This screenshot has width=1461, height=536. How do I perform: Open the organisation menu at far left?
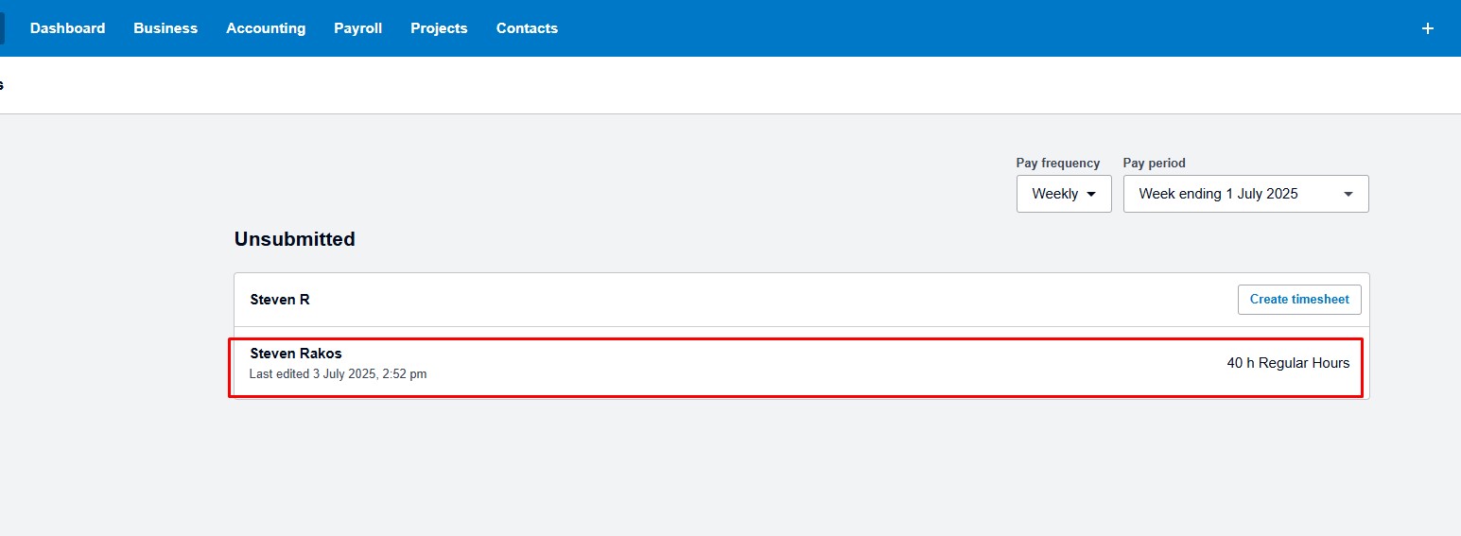(2, 28)
